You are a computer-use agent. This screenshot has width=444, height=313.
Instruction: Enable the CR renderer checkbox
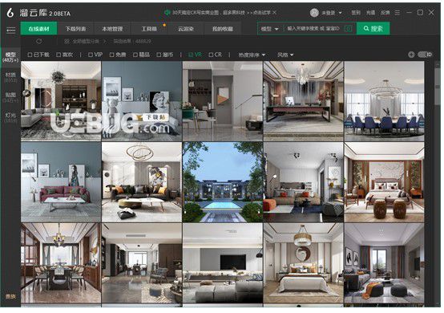(216, 55)
